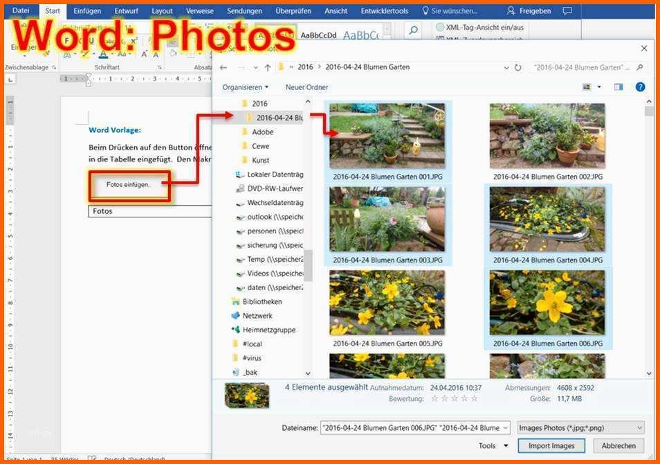Open the #local folder
Image resolution: width=660 pixels, height=464 pixels.
(x=248, y=344)
